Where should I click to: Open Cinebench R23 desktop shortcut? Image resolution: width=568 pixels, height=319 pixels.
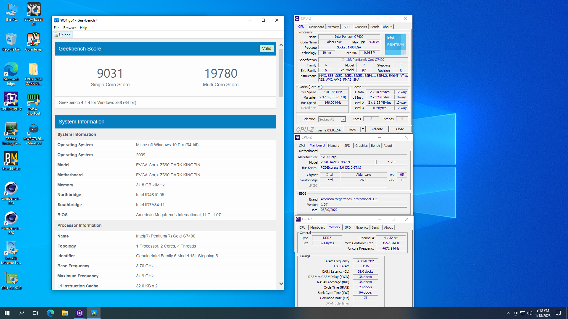coord(11,193)
